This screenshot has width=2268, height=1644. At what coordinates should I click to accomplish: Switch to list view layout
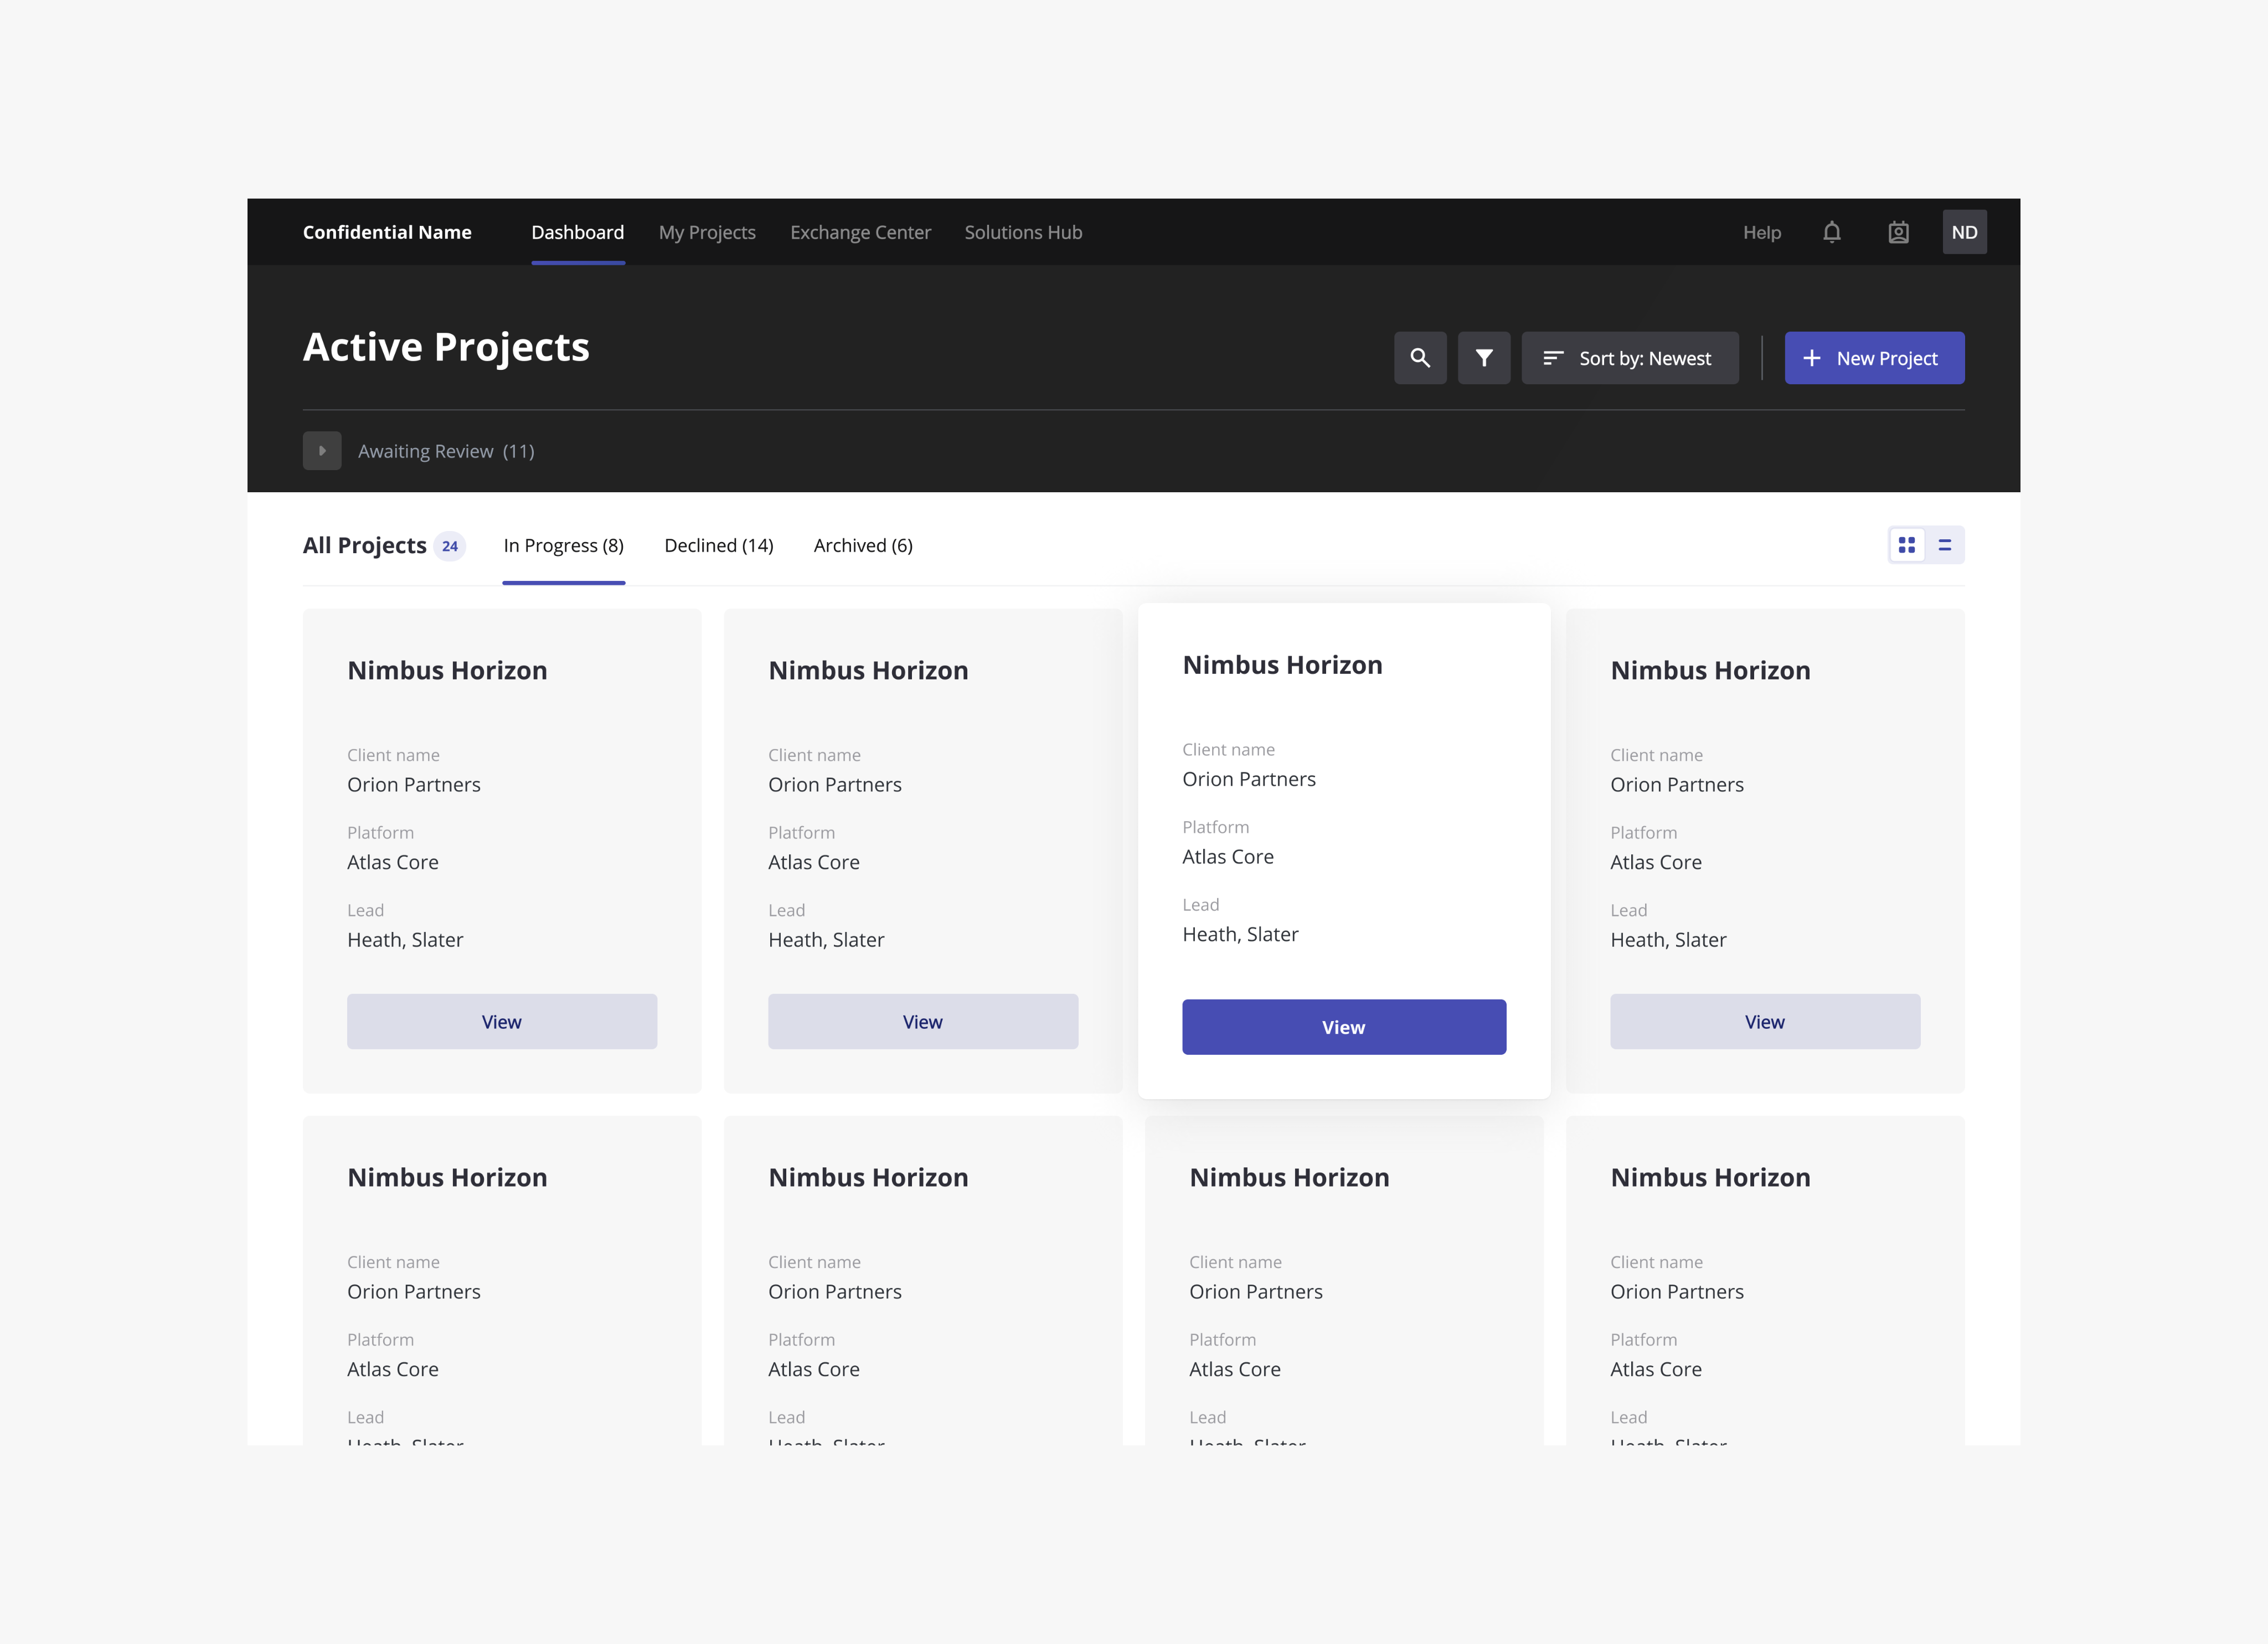[1945, 545]
